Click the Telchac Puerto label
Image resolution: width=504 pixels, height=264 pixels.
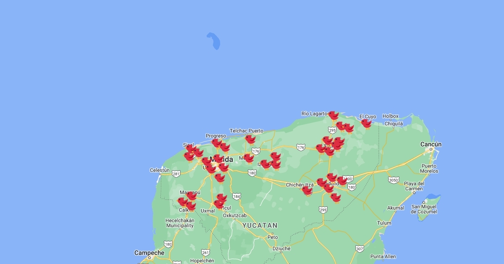tap(247, 131)
